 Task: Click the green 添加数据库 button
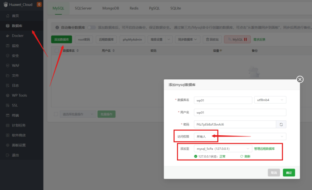coord(62,40)
